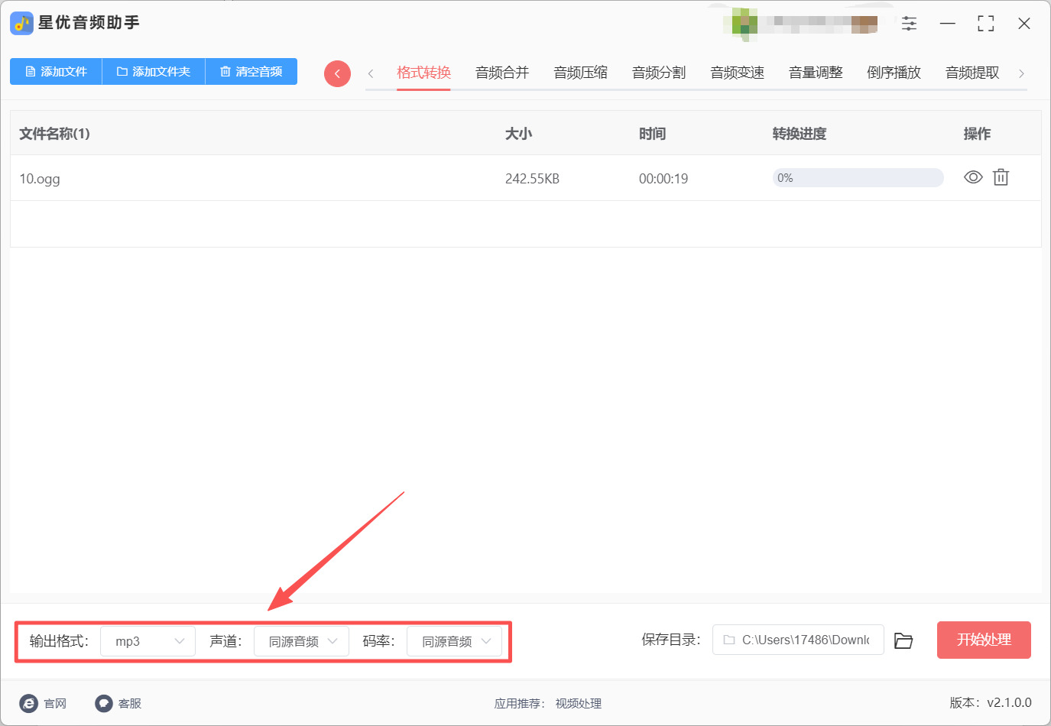Open the 声道 channel dropdown
Screen dimensions: 1051x726
coord(301,641)
